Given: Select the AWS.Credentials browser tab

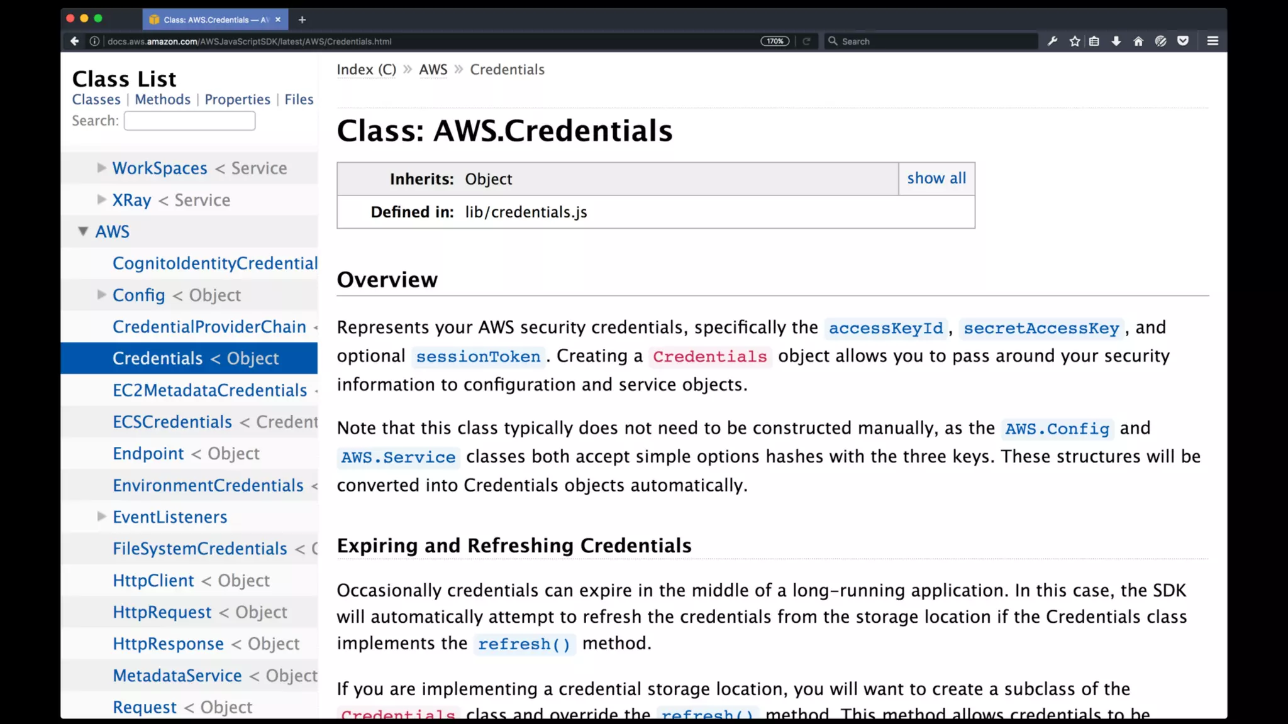Looking at the screenshot, I should click(x=215, y=20).
